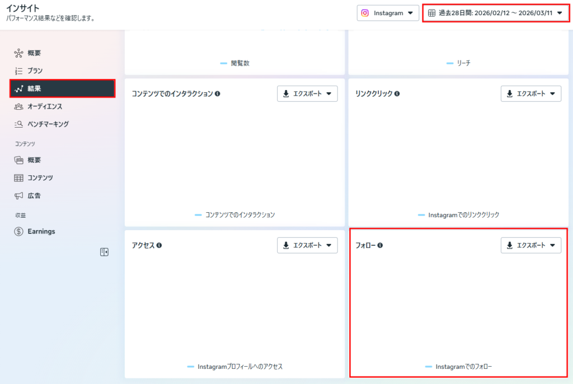This screenshot has height=384, width=573.
Task: Click the info icon next to アクセス
Action: click(x=159, y=246)
